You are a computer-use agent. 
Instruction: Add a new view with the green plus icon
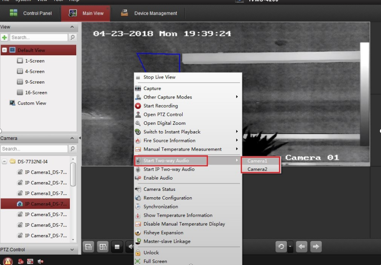pos(4,37)
